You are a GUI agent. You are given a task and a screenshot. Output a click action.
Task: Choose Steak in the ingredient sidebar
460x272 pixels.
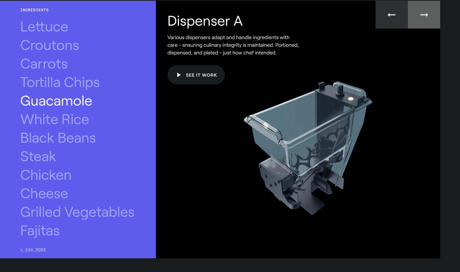(38, 156)
